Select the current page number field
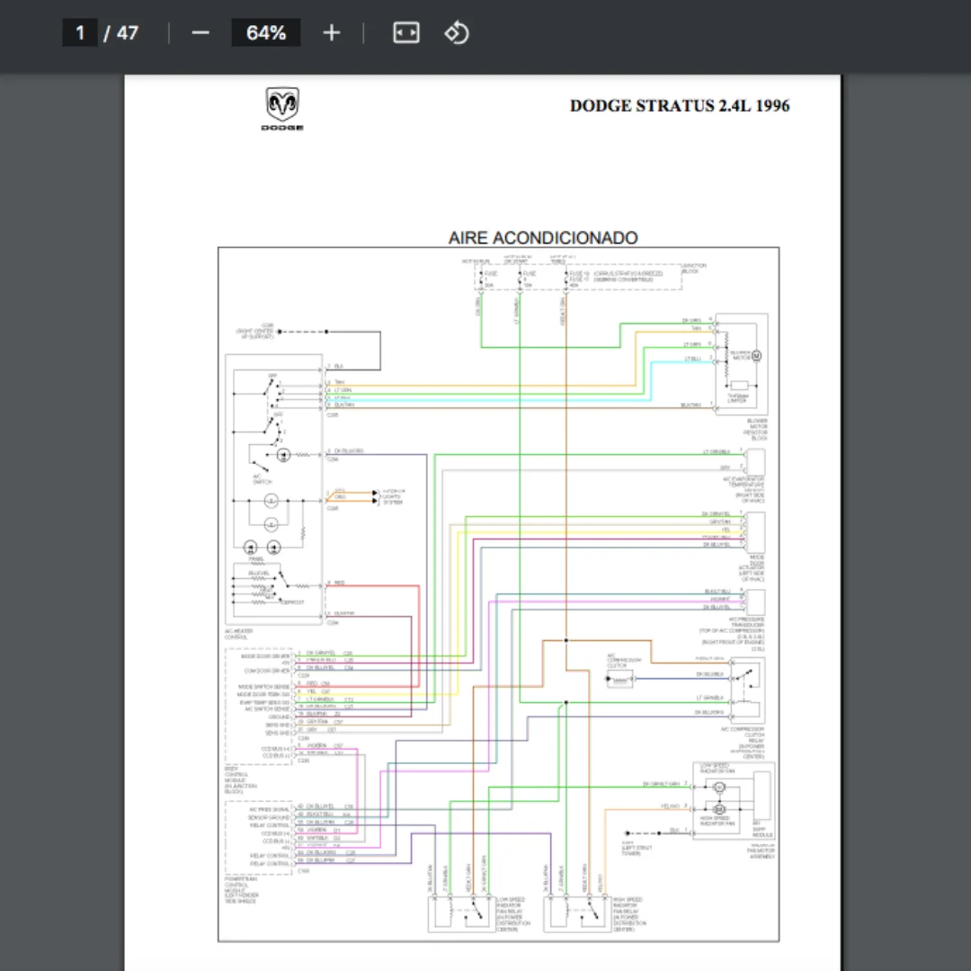The image size is (971, 971). tap(80, 33)
